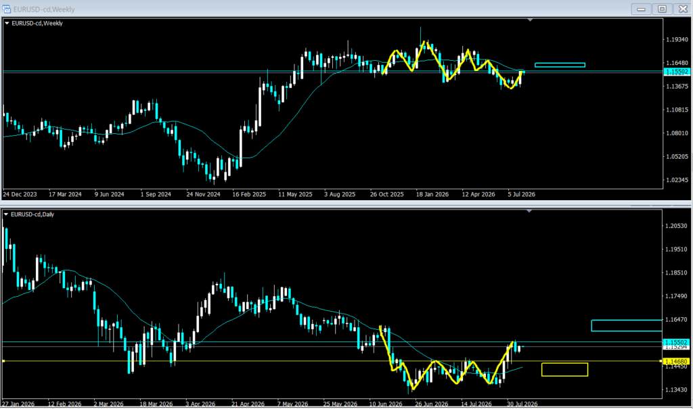Click the 25 May 2026 date on Daily timeline
The image size is (693, 409).
coord(340,404)
